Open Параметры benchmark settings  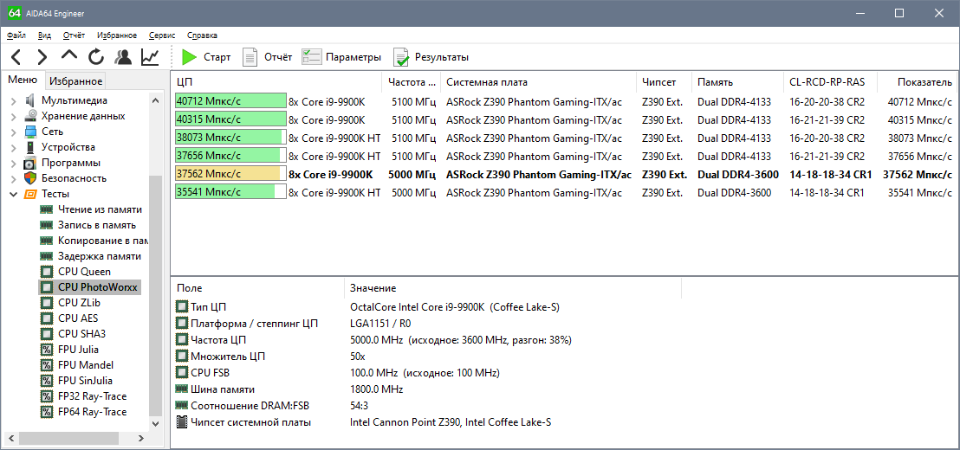(341, 57)
